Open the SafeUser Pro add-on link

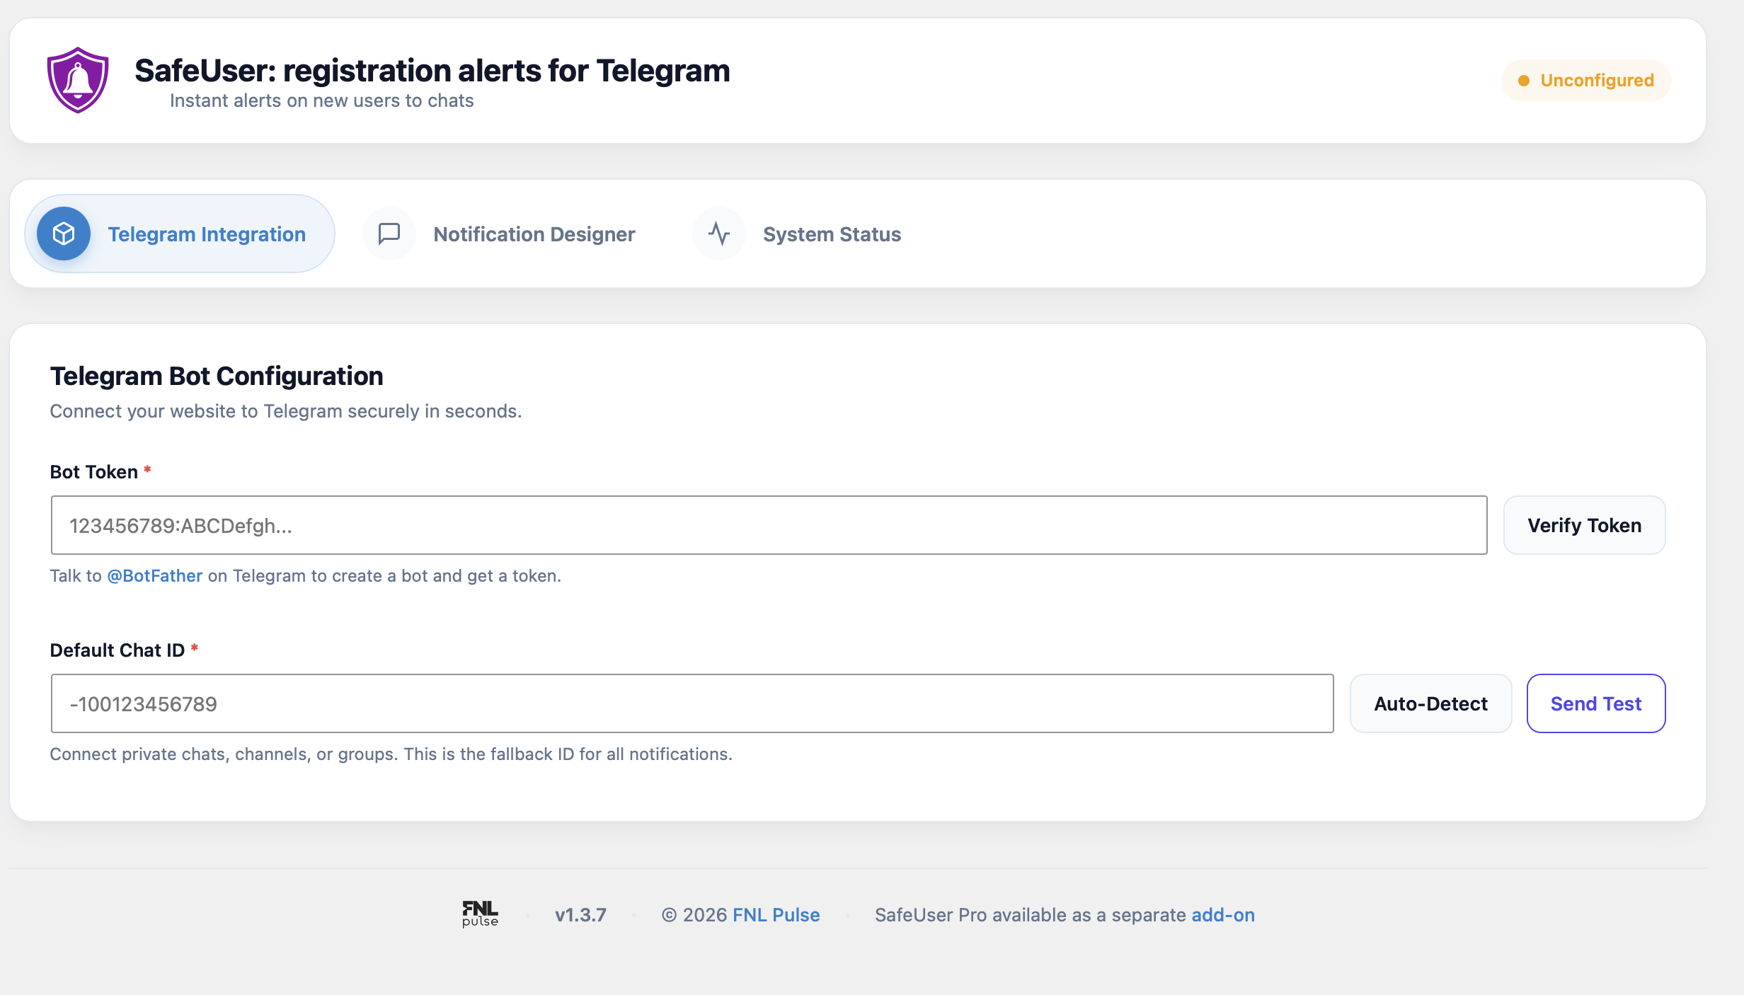pos(1223,914)
